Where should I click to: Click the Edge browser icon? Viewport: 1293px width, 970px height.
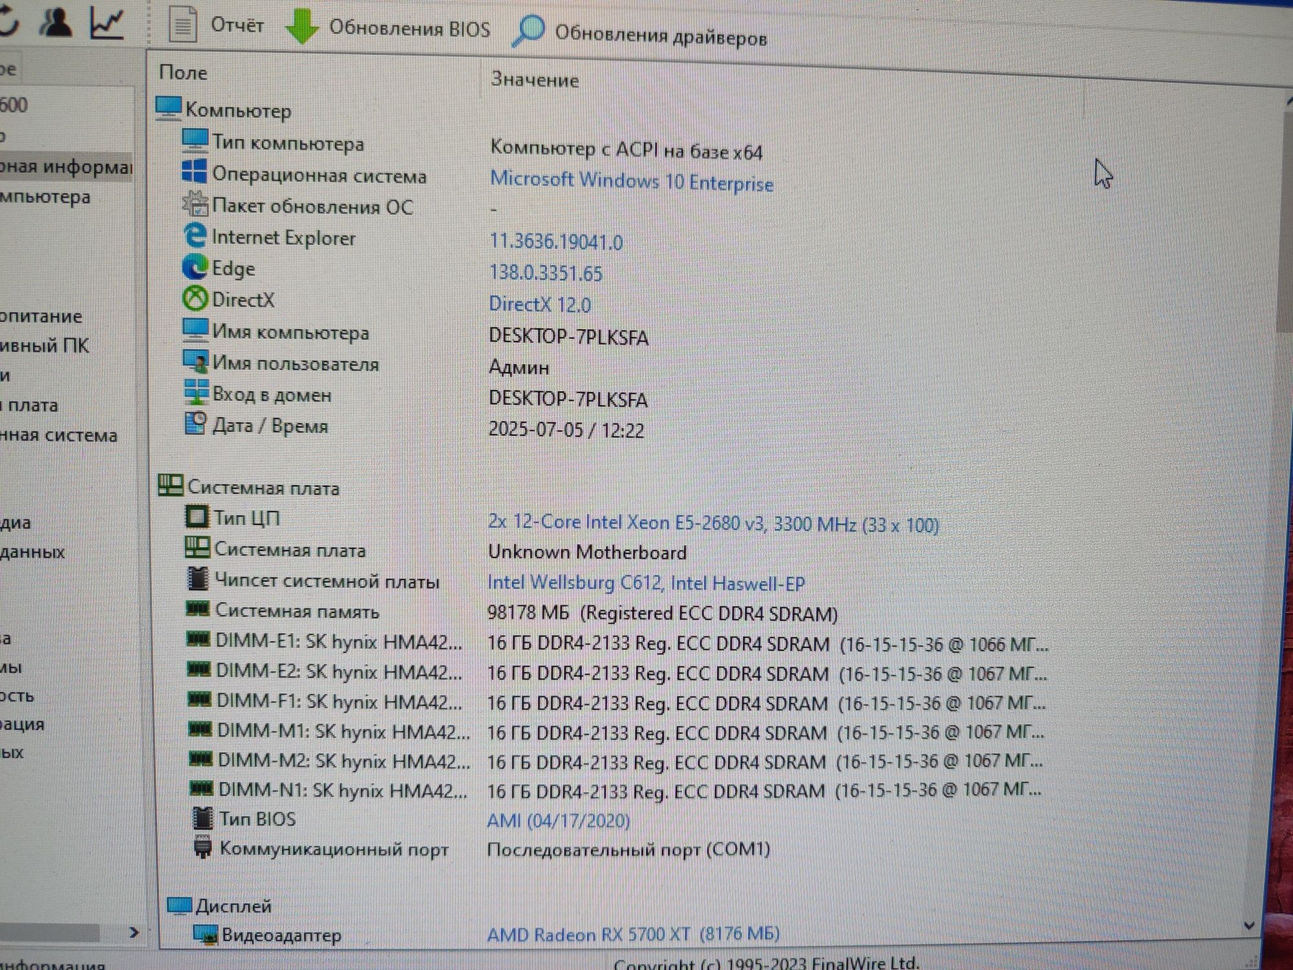[195, 266]
